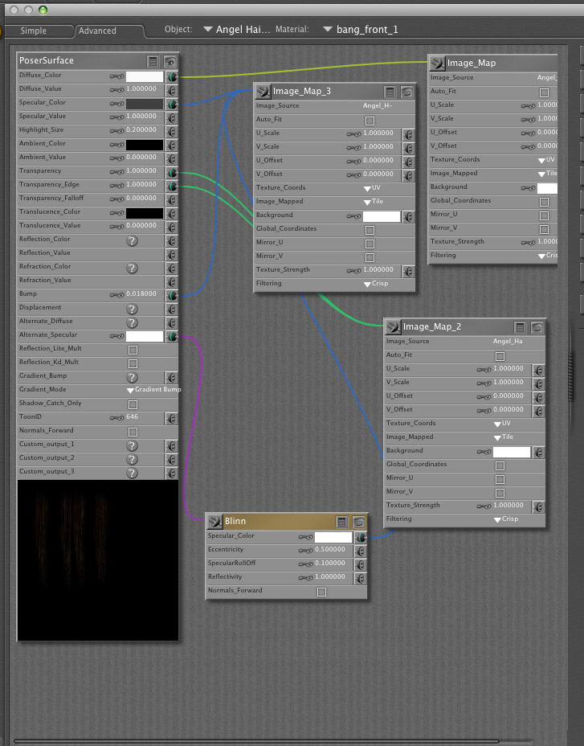Switch to the Simple tab
This screenshot has height=746, width=584.
point(33,31)
